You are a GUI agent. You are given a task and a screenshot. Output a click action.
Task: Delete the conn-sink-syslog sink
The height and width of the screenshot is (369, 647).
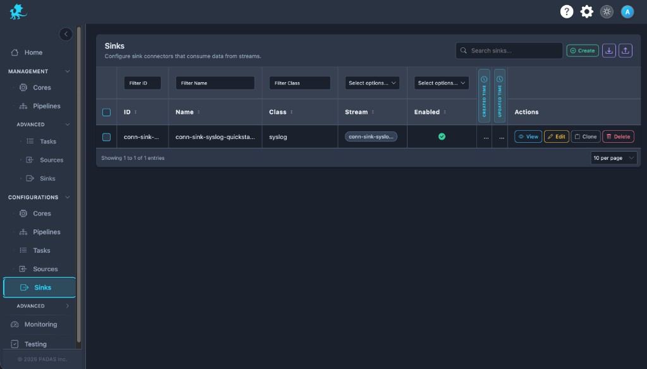point(618,136)
